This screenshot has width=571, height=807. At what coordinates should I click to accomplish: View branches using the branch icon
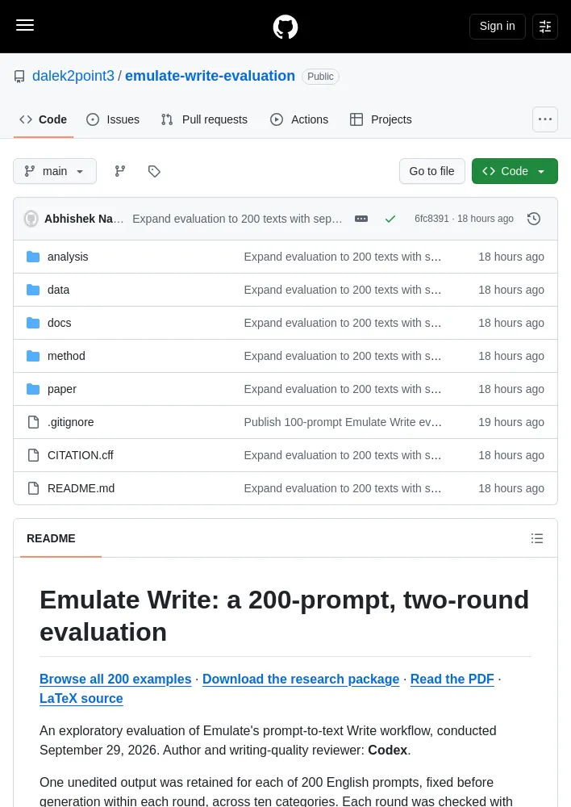(x=120, y=171)
